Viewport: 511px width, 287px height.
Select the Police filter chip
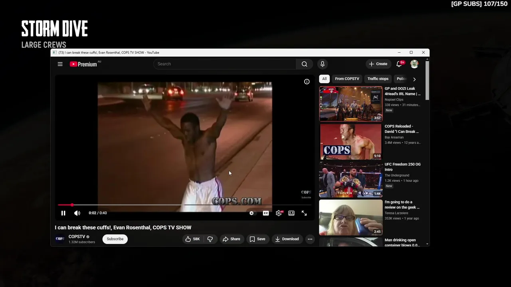coord(401,79)
